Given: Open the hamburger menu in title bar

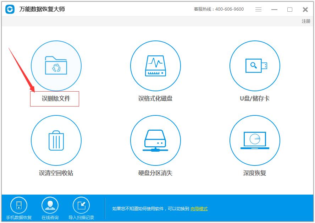Looking at the screenshot, I should (x=259, y=10).
